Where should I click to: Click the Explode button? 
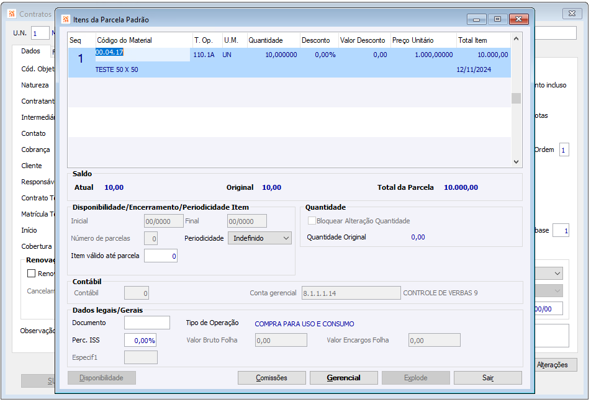point(416,378)
